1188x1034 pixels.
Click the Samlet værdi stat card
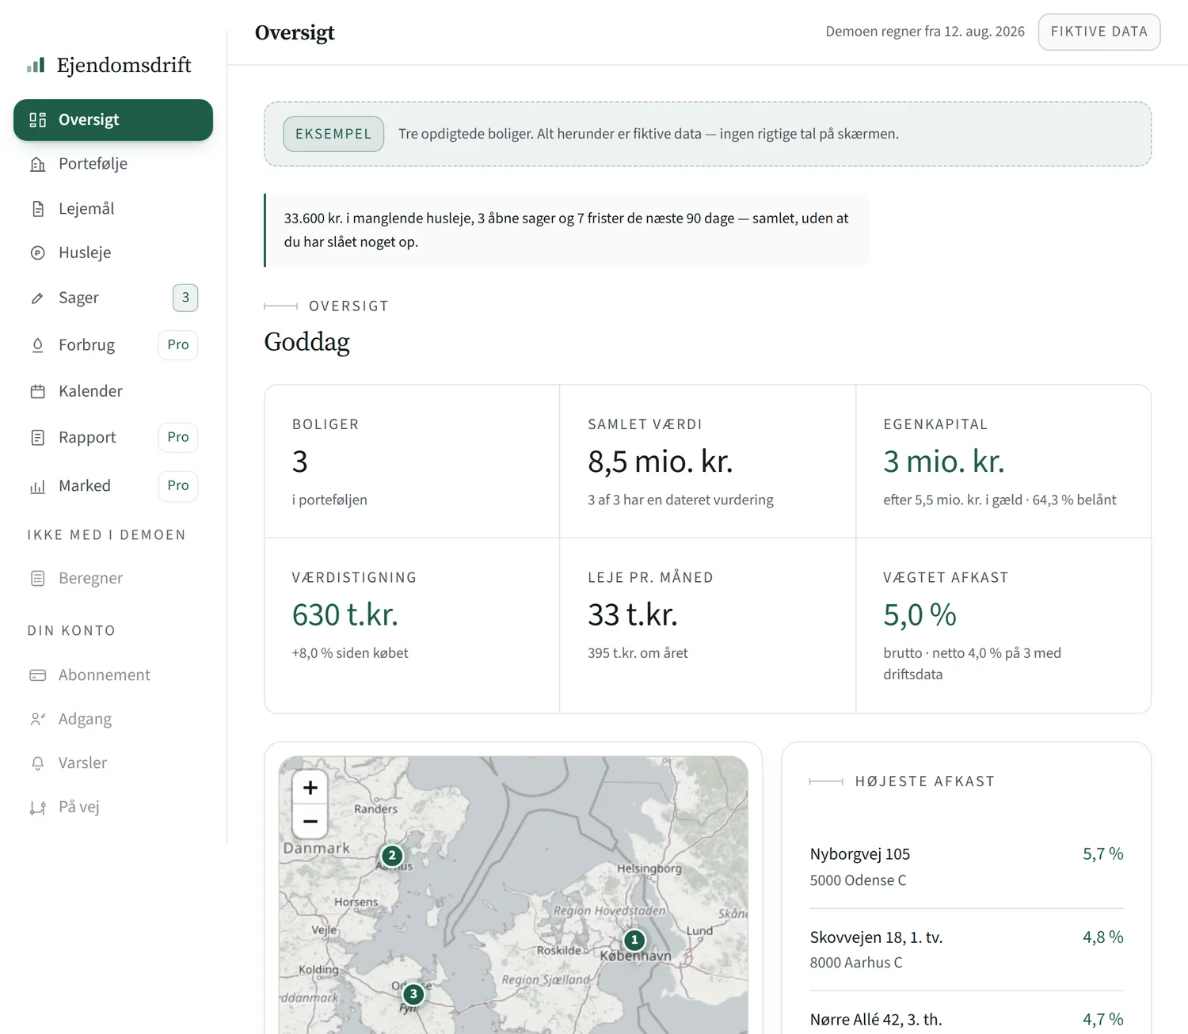pos(708,462)
